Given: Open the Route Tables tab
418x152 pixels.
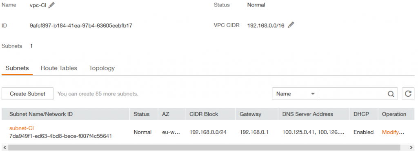Looking at the screenshot, I should 59,68.
